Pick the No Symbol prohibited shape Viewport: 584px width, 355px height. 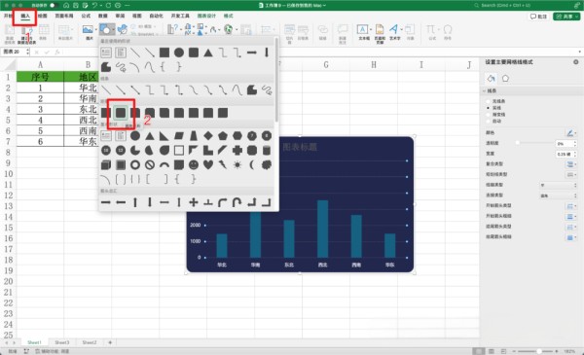[x=150, y=164]
